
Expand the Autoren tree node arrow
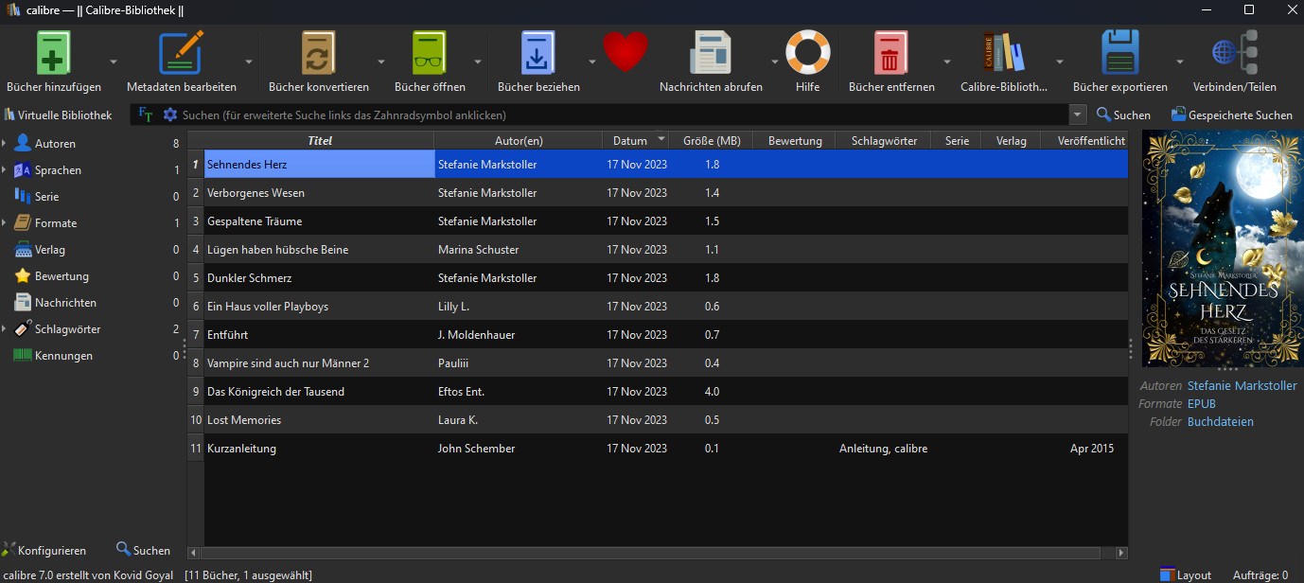point(5,144)
